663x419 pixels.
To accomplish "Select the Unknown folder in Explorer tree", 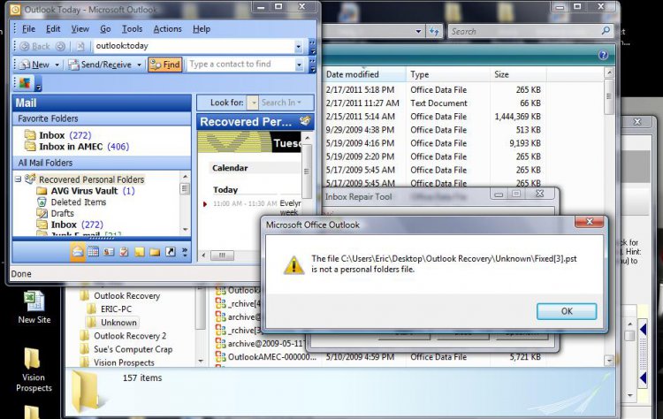I will coord(112,323).
